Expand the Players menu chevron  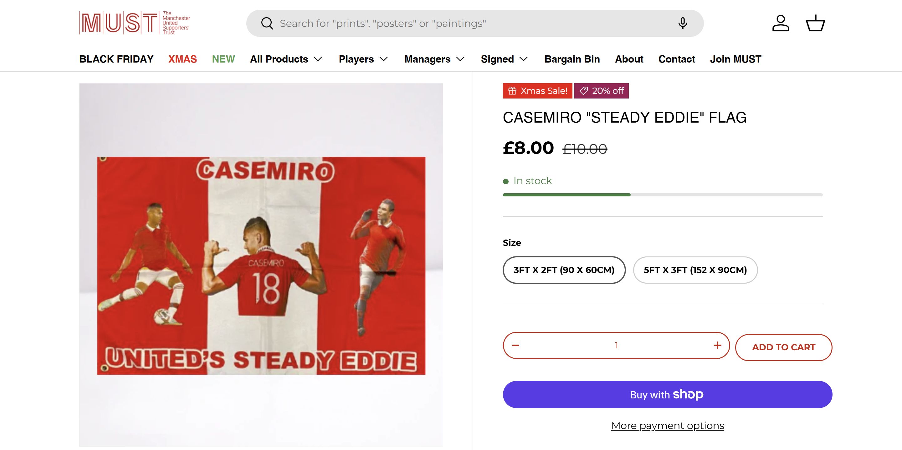pyautogui.click(x=384, y=59)
